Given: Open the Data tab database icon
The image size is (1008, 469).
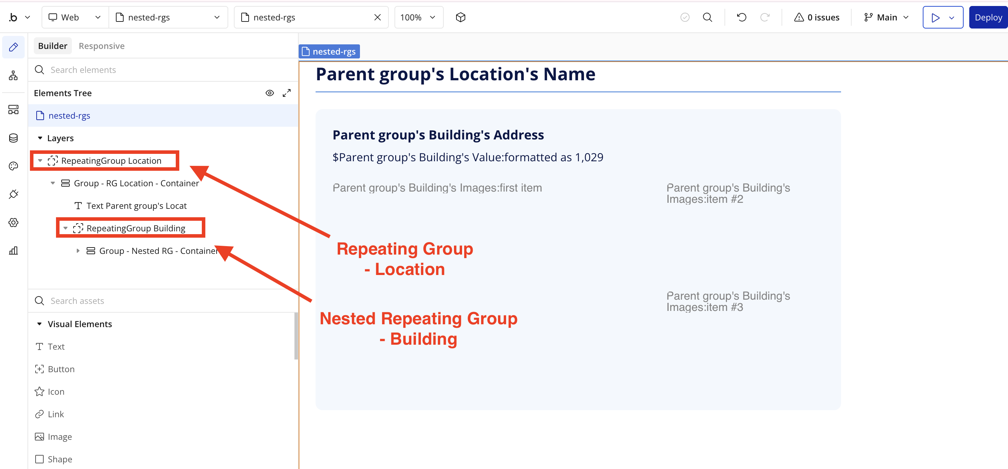Looking at the screenshot, I should 13,138.
